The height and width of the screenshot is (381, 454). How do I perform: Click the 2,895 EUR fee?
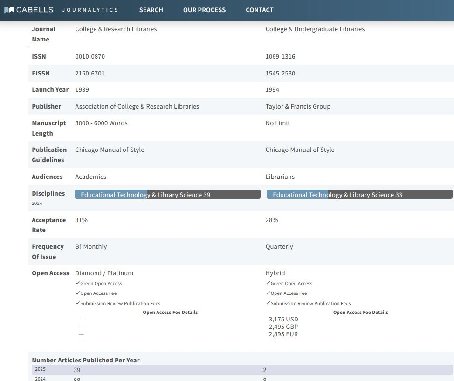pos(283,334)
